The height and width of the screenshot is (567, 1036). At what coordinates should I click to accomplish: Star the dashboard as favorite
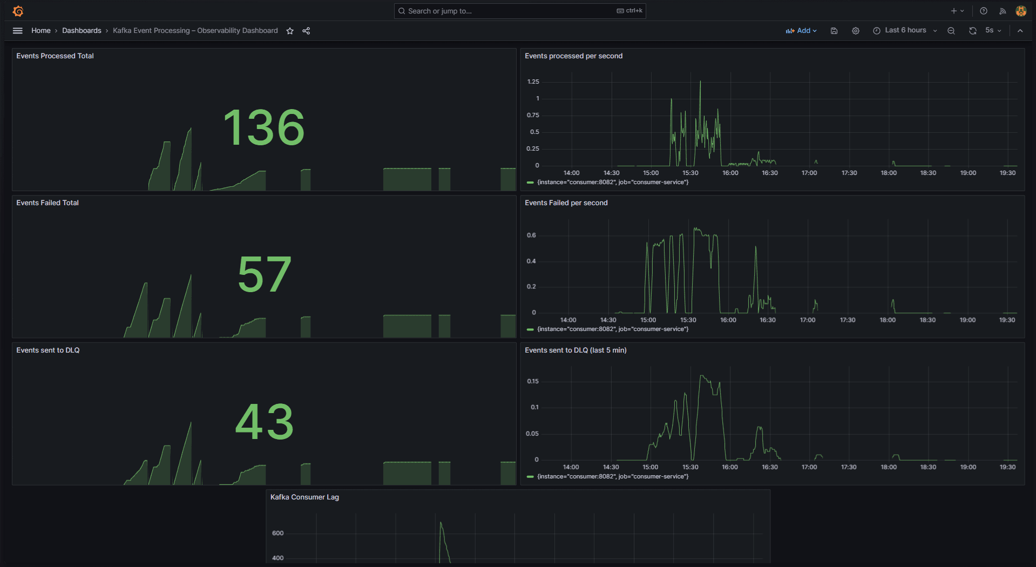pyautogui.click(x=290, y=31)
